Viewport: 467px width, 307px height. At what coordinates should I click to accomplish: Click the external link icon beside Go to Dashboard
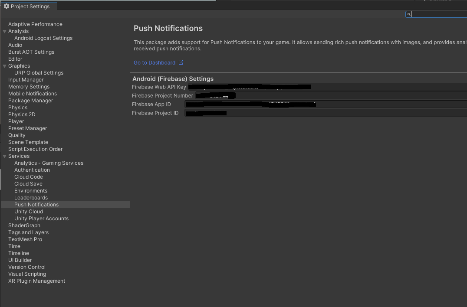pos(181,62)
